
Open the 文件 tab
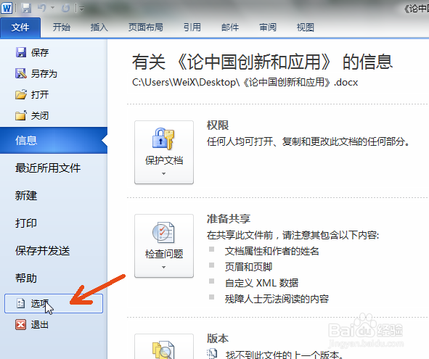pyautogui.click(x=20, y=28)
